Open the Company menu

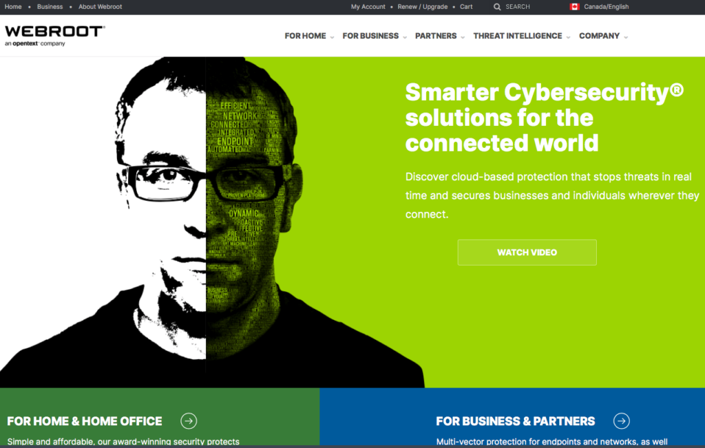(x=599, y=36)
